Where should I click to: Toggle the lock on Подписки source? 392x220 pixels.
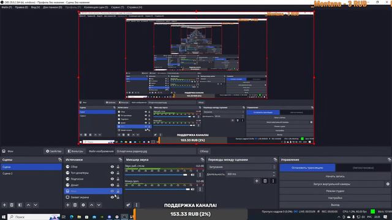(118, 179)
